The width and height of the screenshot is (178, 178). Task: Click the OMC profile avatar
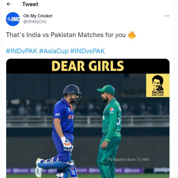point(13,19)
